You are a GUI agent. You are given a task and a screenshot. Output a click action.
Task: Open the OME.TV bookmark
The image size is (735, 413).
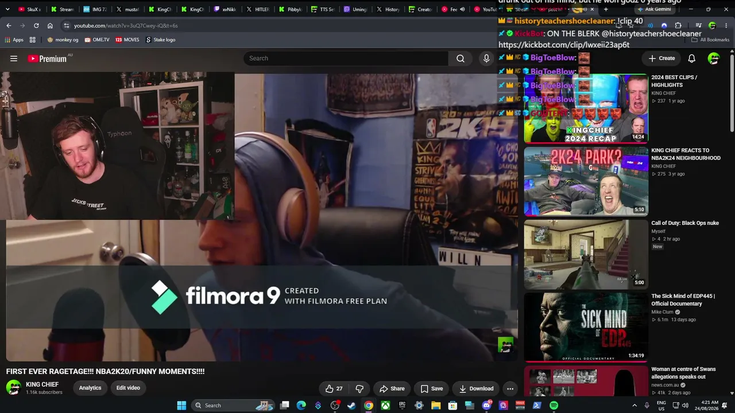(x=96, y=40)
